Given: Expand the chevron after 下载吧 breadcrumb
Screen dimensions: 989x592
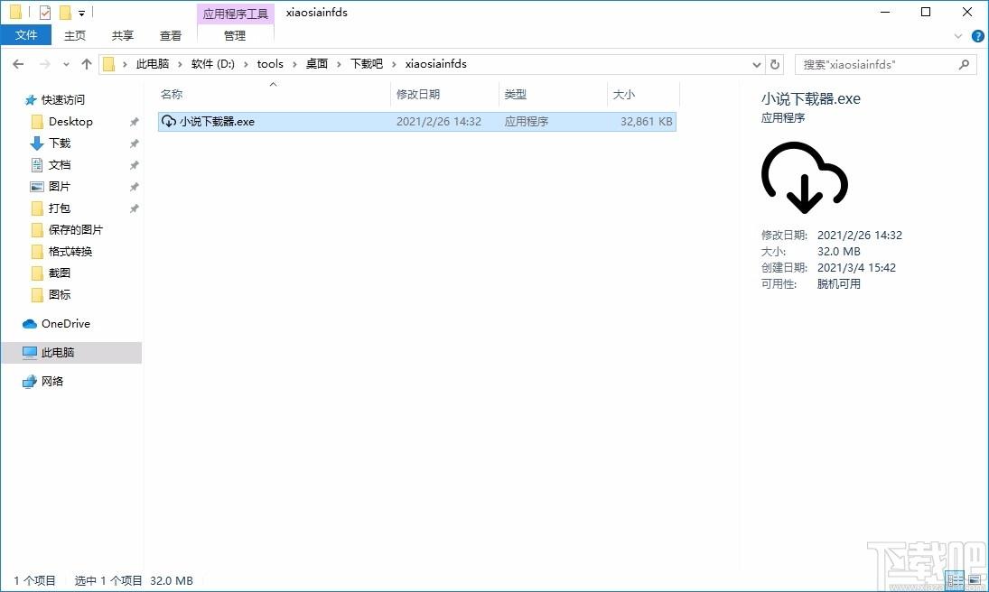Looking at the screenshot, I should 394,64.
